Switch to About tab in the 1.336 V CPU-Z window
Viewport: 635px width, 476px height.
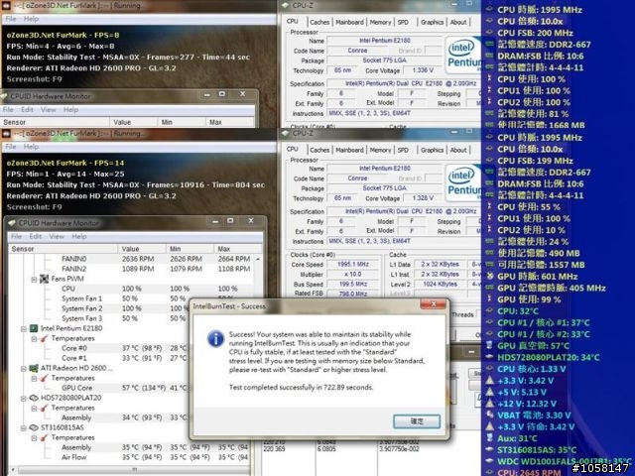(458, 22)
